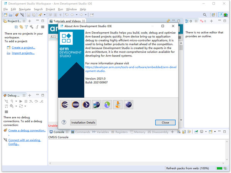This screenshot has height=173, width=231.
Task: Open Project Explorer view menu hamburger icon
Action: tap(43, 27)
